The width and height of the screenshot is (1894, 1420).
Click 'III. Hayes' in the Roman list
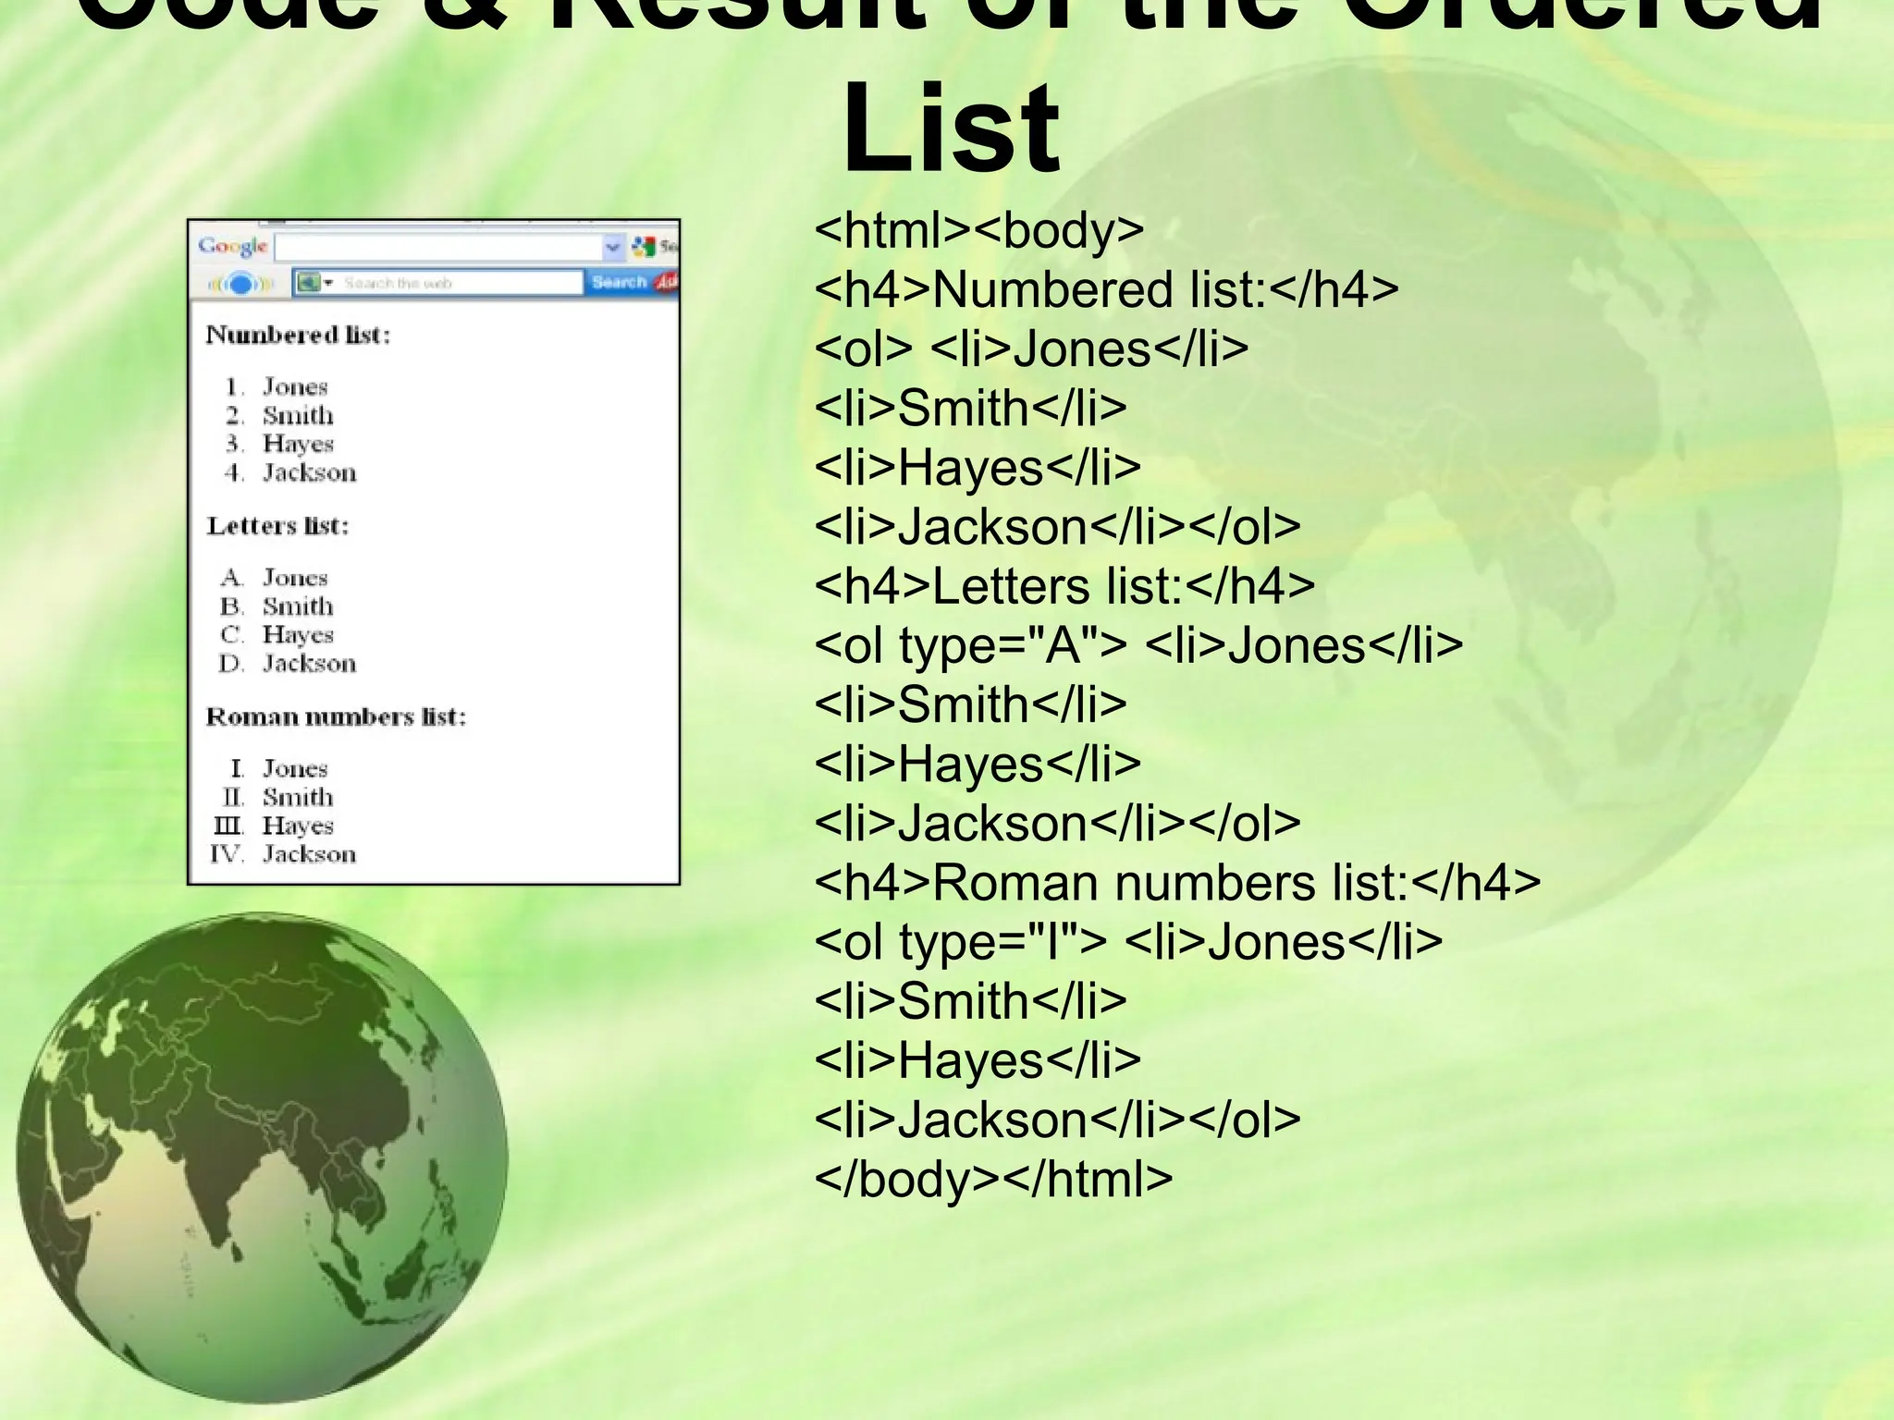(x=274, y=826)
